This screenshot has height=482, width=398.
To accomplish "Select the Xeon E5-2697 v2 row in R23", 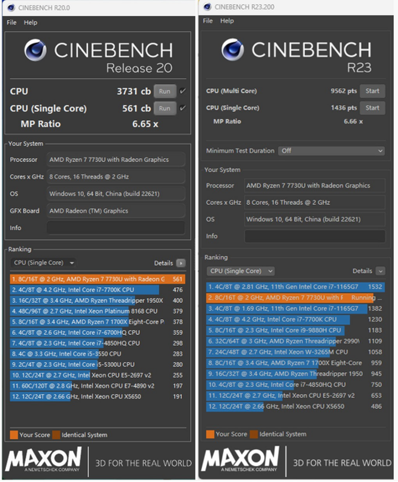I will click(295, 395).
